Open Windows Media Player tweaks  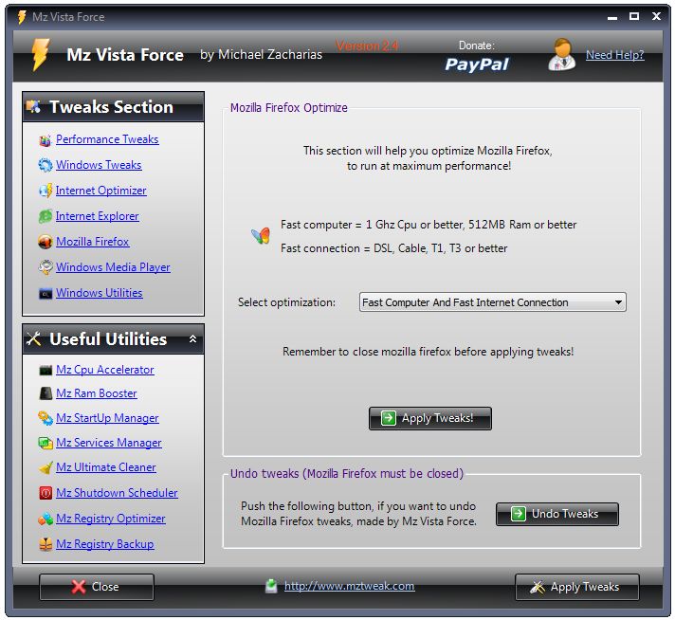(x=113, y=267)
